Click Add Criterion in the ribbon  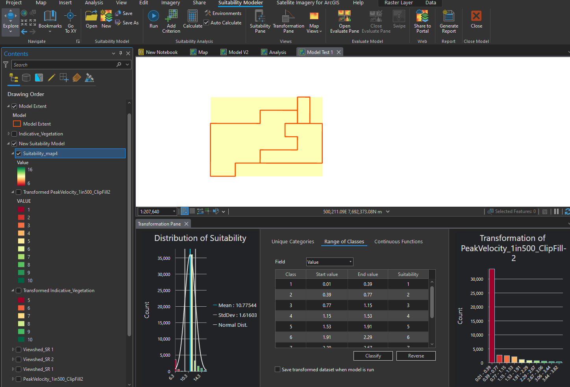click(171, 22)
